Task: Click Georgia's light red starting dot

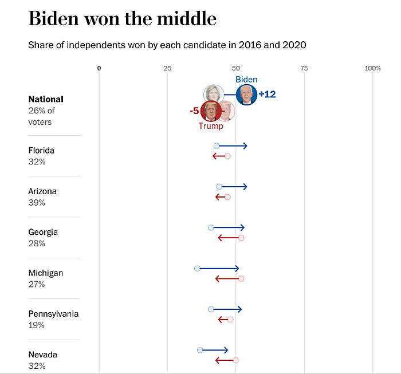Action: pos(241,238)
